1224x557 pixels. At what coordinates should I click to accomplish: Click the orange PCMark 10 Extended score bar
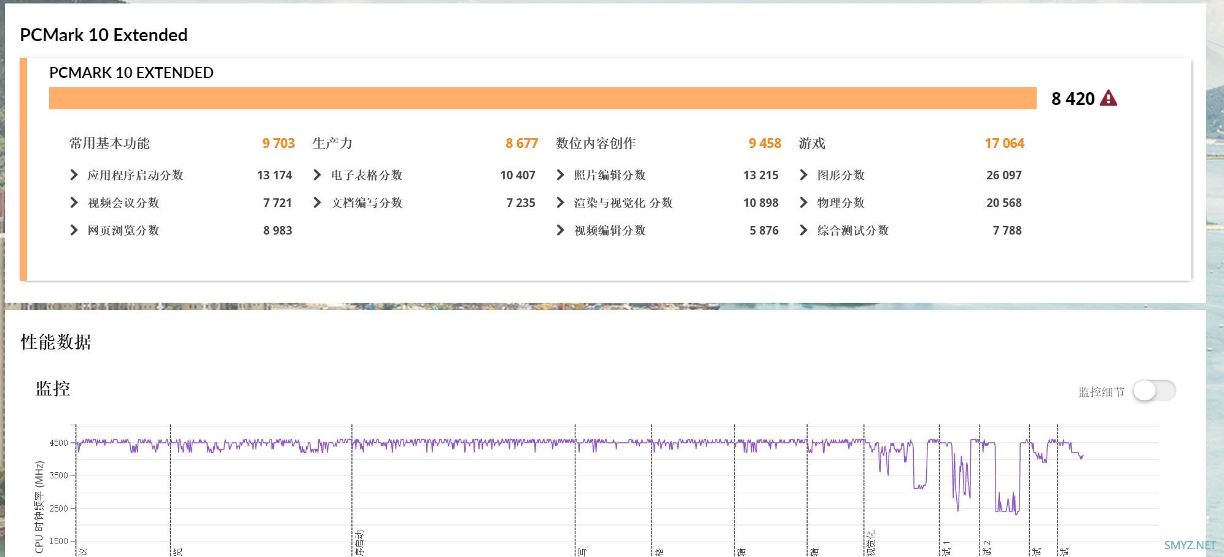coord(543,98)
